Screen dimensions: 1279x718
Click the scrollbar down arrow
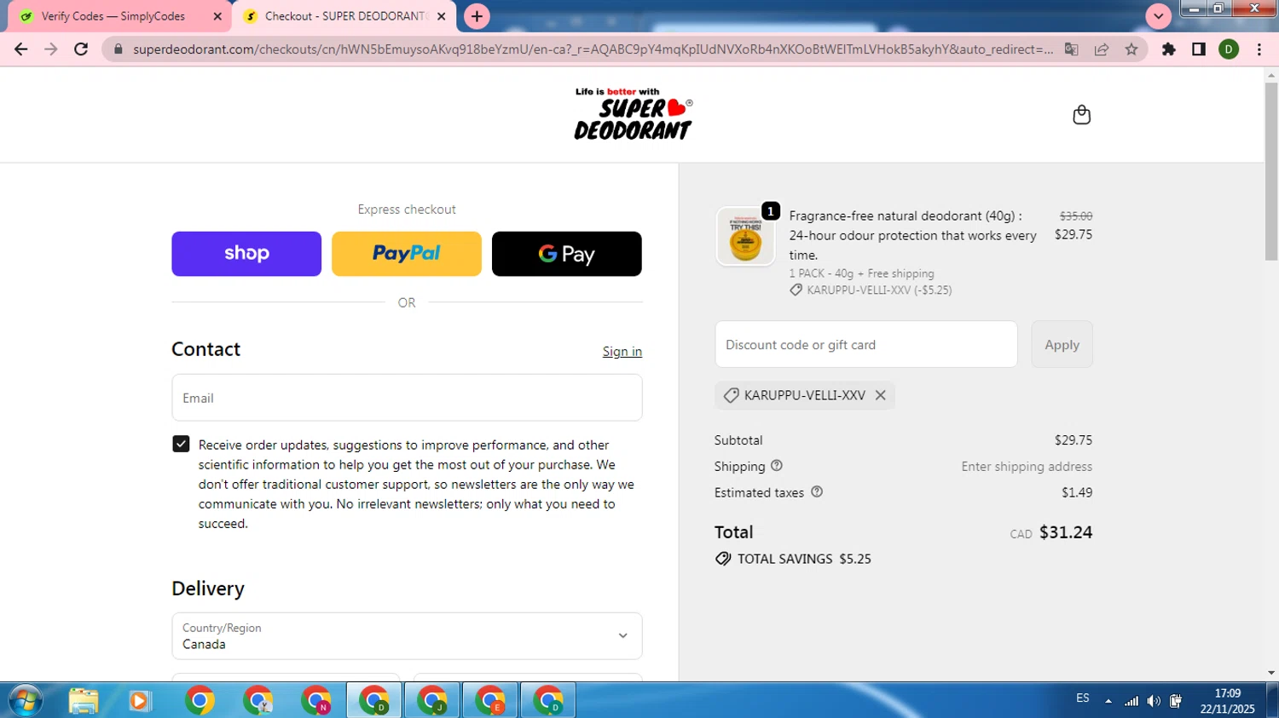tap(1271, 673)
